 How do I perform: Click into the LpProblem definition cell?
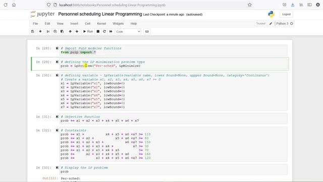pos(173,64)
